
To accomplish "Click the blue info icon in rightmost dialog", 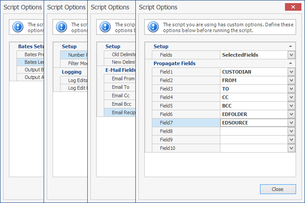I will (153, 27).
